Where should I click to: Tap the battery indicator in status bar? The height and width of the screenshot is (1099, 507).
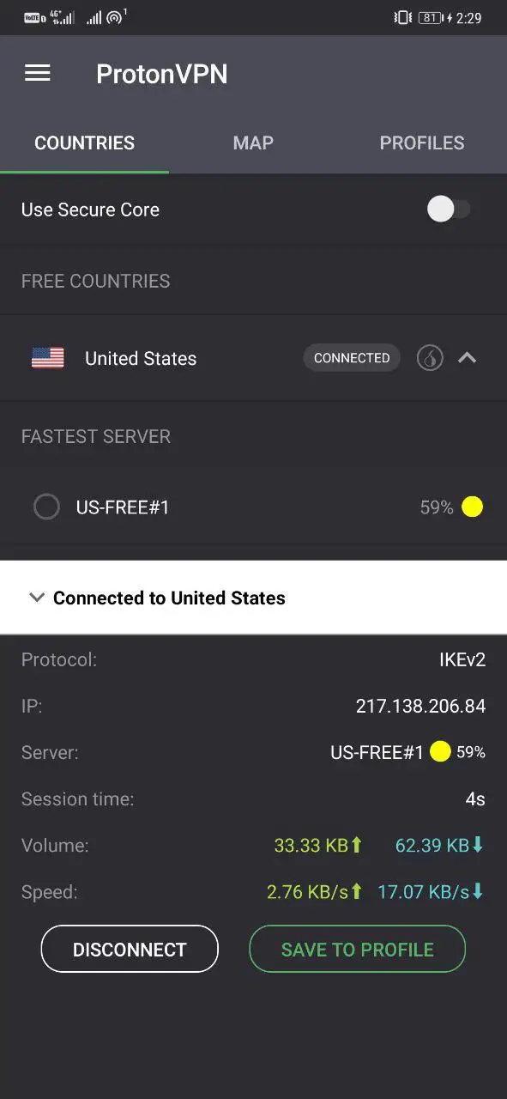[431, 18]
